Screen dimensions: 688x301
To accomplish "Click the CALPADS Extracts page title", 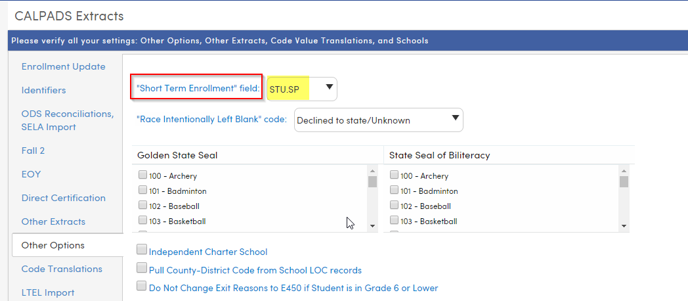I will pyautogui.click(x=69, y=16).
